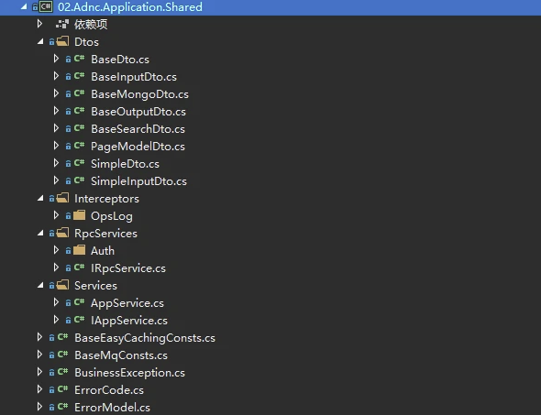Expand BusinessException.cs file node

(x=39, y=372)
